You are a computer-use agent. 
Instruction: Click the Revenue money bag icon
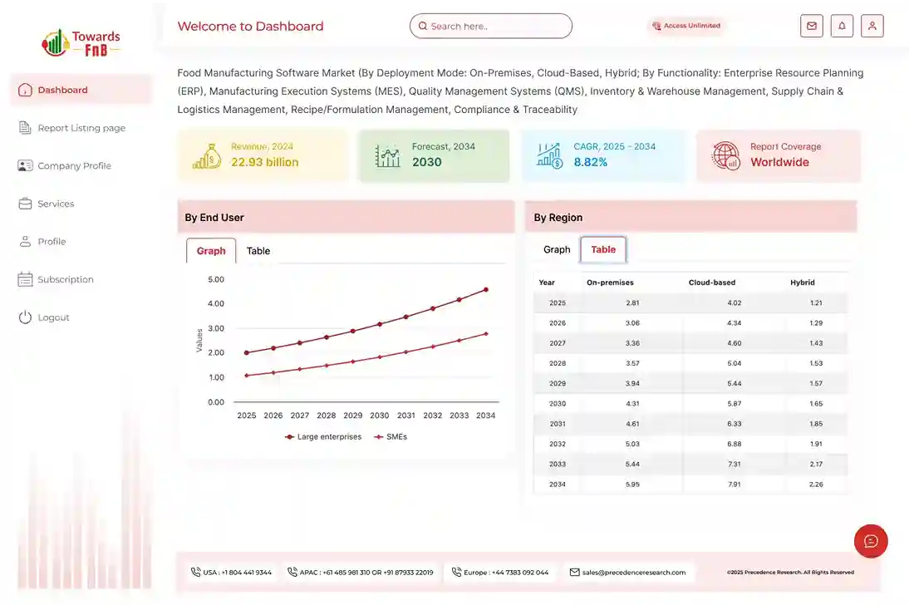[206, 155]
